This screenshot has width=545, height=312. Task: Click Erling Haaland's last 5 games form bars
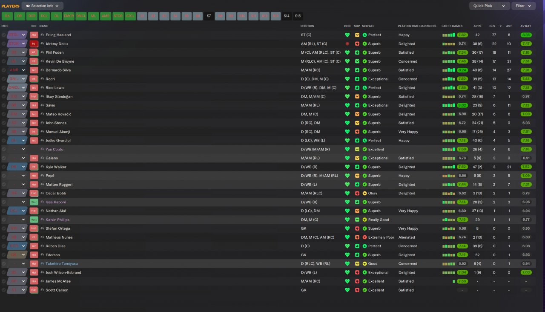click(x=448, y=35)
